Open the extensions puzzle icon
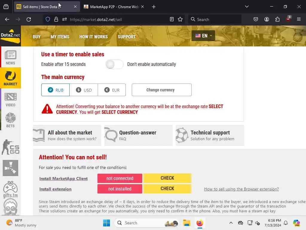The image size is (306, 230). tap(277, 19)
